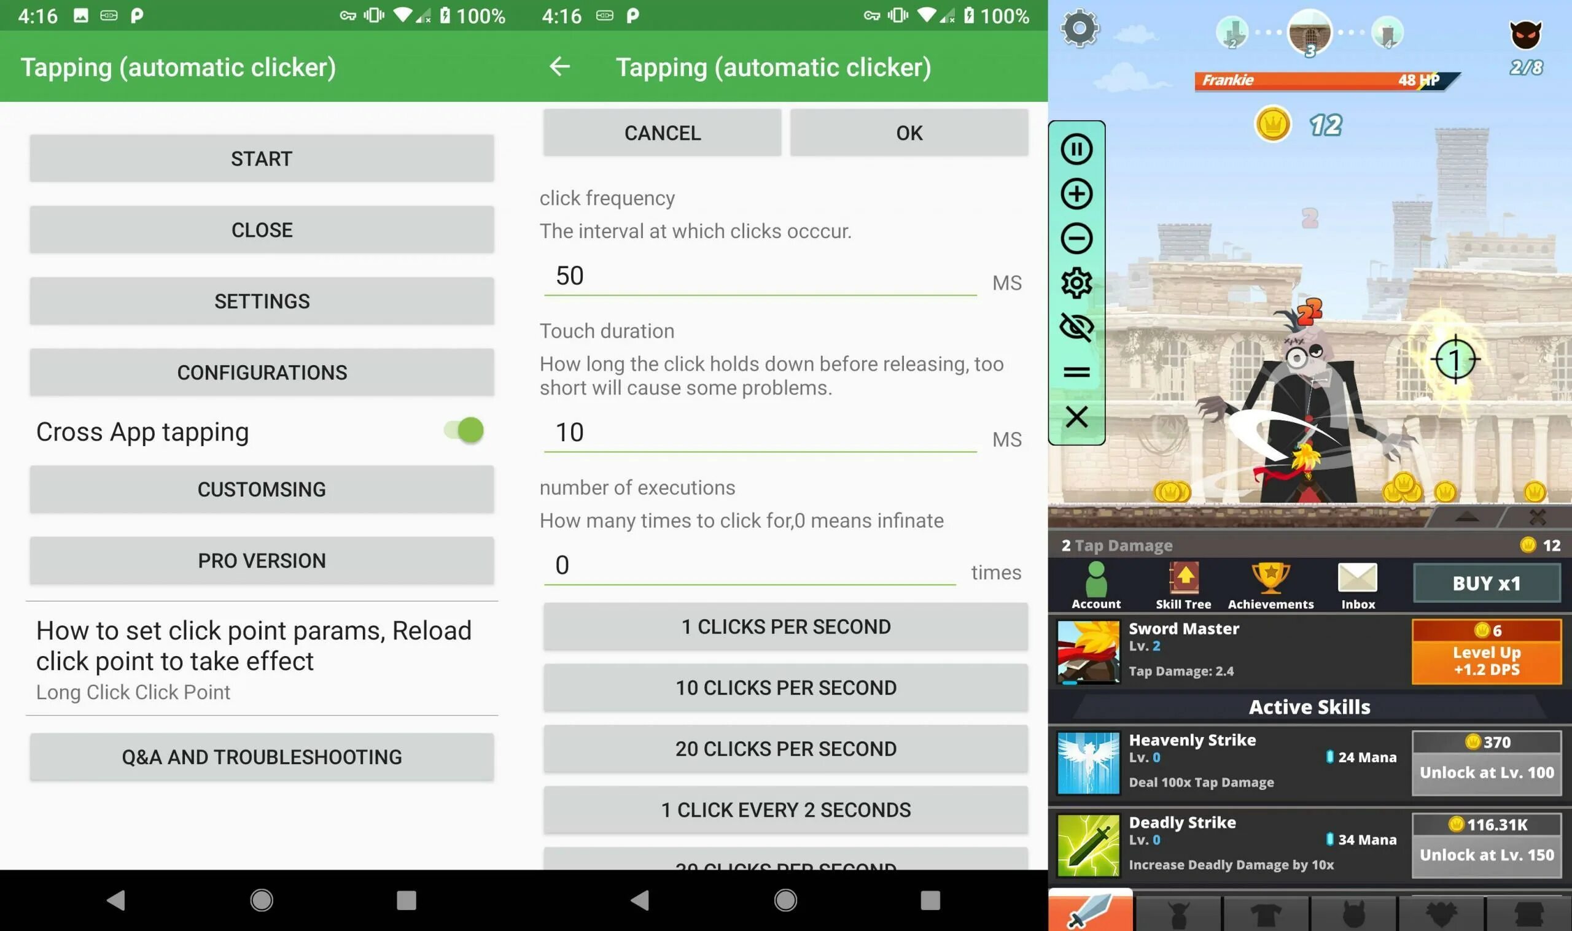The image size is (1572, 931).
Task: Select 1 clicks per second preset
Action: pos(785,626)
